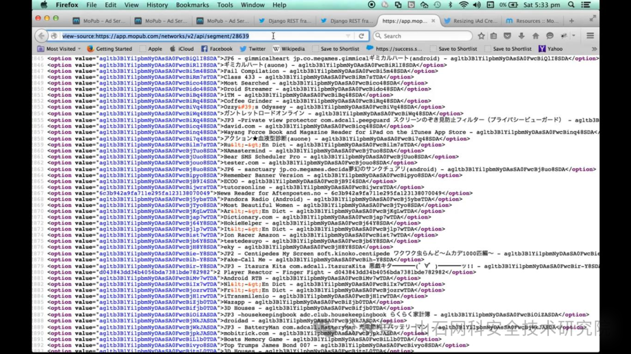This screenshot has width=631, height=354.
Task: Click 'Pandora Radio (Android)' source text
Action: (x=264, y=199)
